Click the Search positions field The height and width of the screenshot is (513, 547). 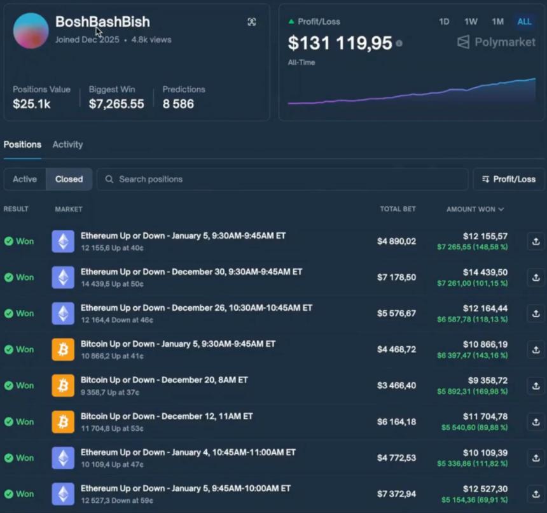tap(282, 179)
